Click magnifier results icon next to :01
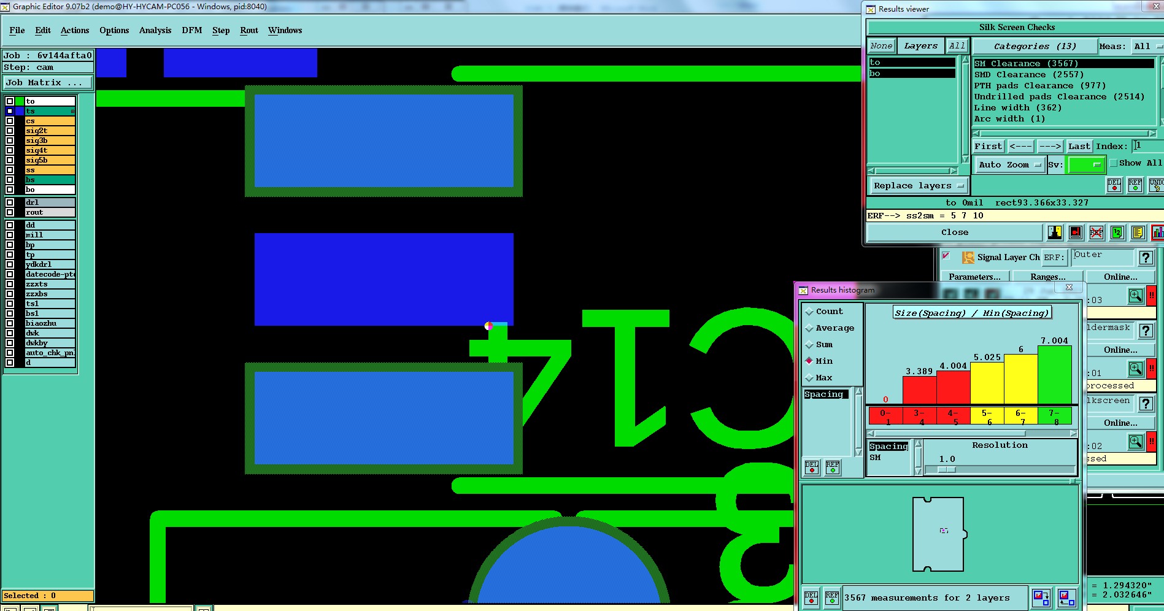 coord(1136,369)
